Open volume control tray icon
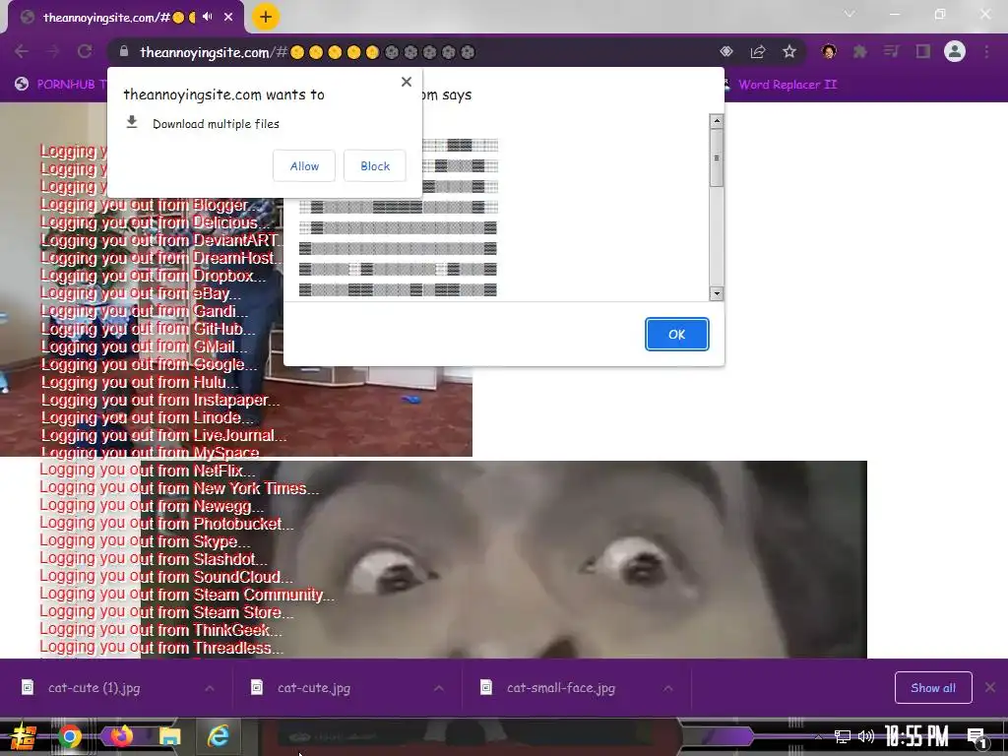Image resolution: width=1008 pixels, height=756 pixels. point(866,736)
